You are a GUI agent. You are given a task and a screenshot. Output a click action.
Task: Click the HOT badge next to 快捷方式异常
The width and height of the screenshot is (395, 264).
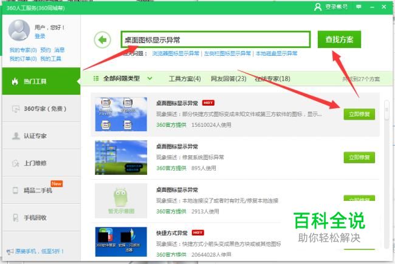click(x=197, y=233)
